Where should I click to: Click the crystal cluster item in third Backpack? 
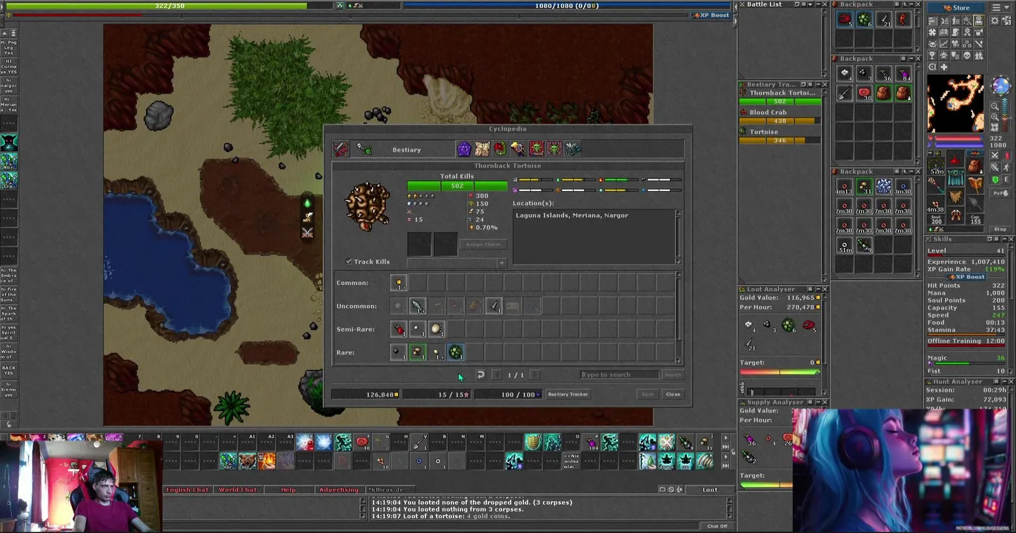pos(883,187)
